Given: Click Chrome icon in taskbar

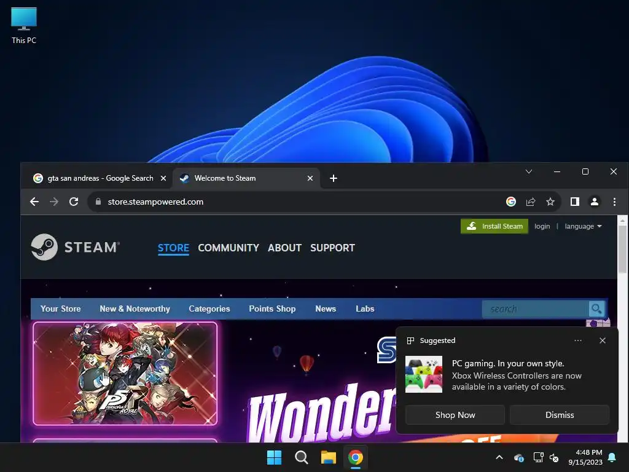Looking at the screenshot, I should click(x=356, y=457).
